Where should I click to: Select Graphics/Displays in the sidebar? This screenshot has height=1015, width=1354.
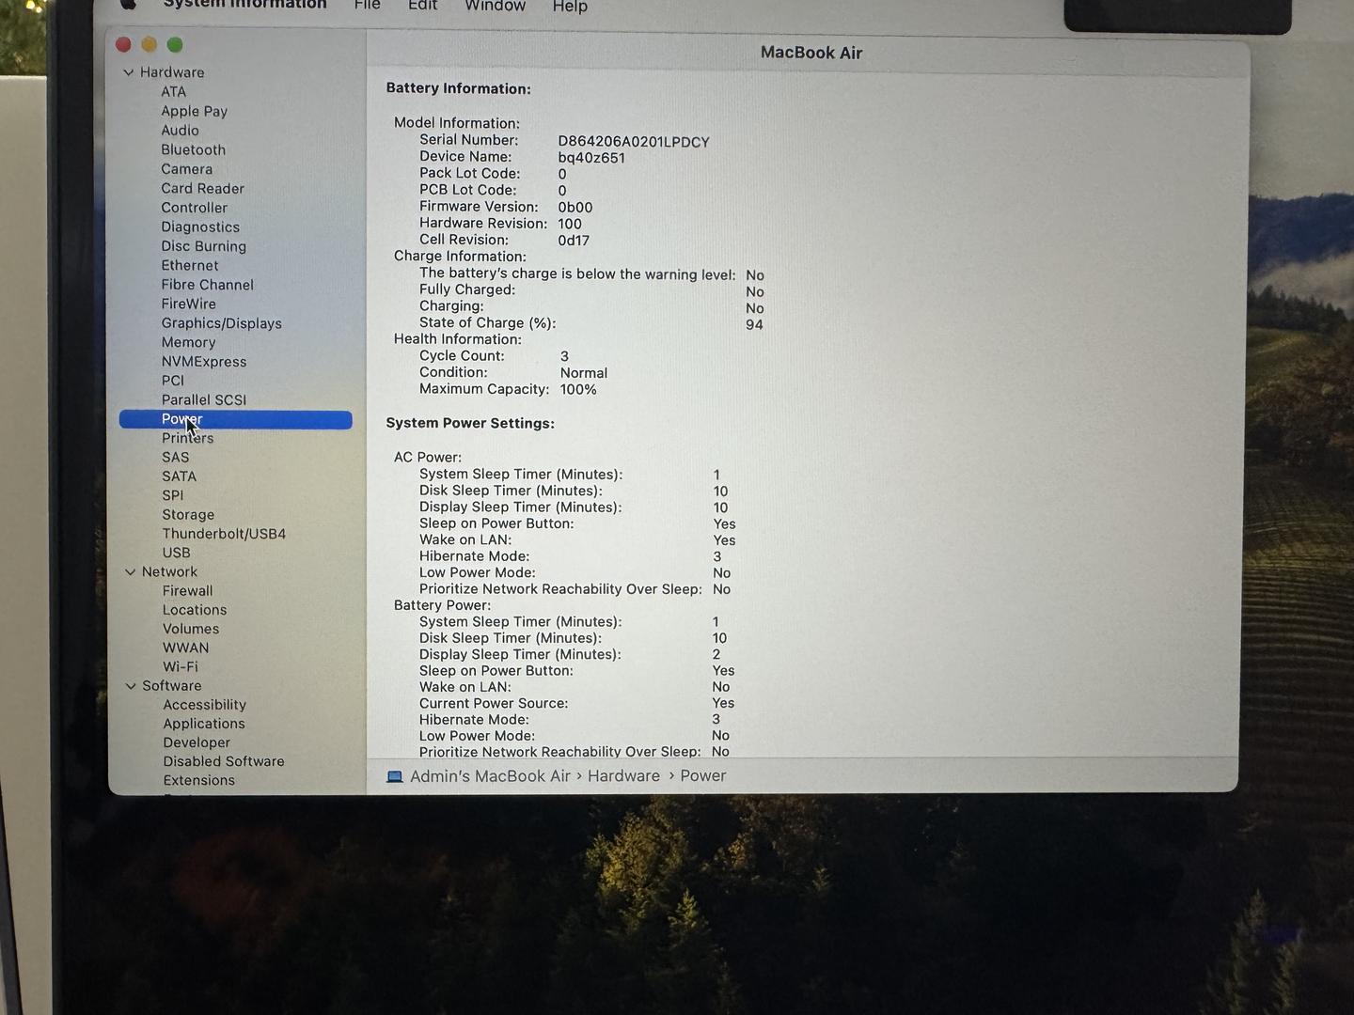click(221, 323)
